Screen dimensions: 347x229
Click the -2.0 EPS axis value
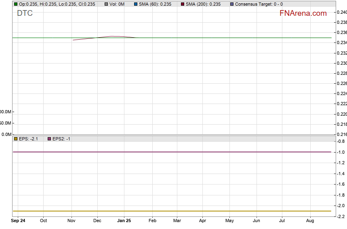[x=341, y=206]
